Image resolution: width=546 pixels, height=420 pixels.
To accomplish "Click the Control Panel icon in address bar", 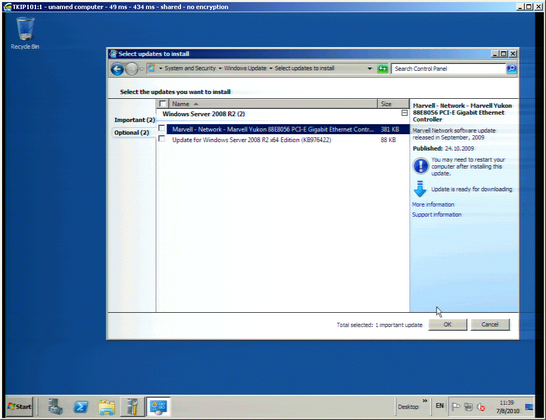I will [x=151, y=68].
